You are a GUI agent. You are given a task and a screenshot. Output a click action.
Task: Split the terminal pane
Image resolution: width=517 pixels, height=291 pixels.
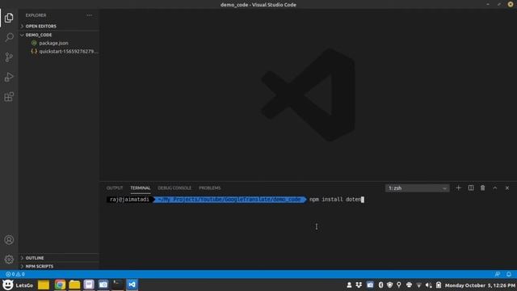[471, 188]
